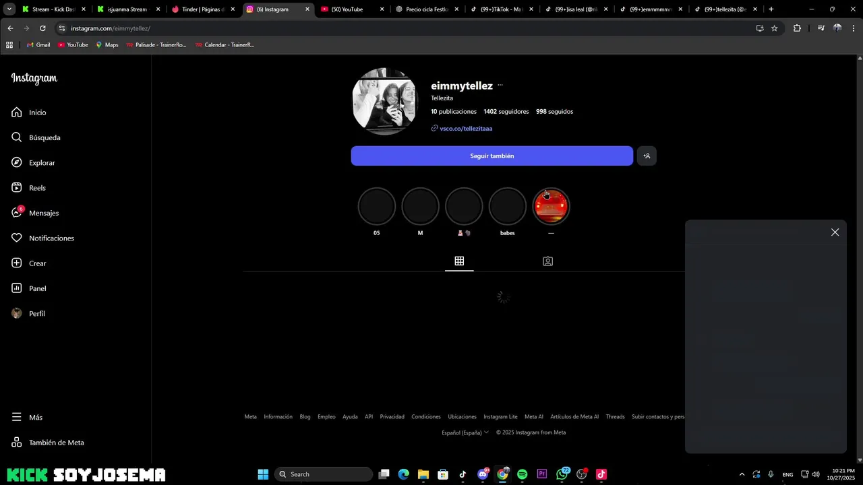Click the address bar URL field

405,28
